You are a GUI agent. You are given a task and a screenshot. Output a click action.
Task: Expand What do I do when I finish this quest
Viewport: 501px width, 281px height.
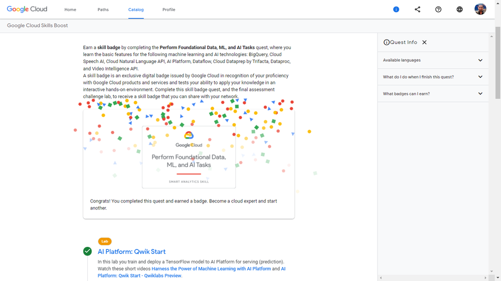point(433,77)
